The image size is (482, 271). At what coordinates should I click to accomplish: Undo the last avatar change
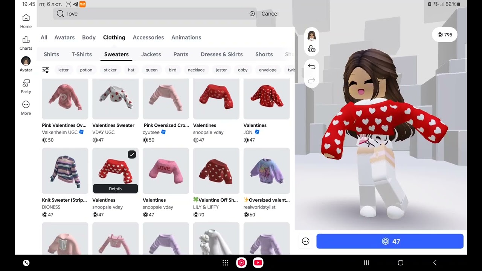311,66
